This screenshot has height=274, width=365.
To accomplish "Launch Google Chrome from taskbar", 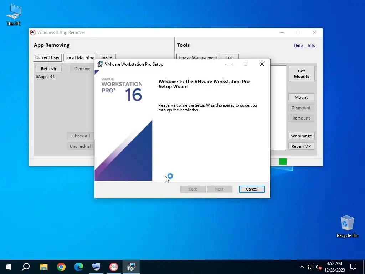I will pyautogui.click(x=61, y=267).
